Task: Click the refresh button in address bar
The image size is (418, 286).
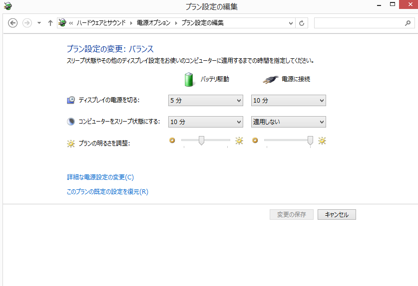Action: [x=302, y=23]
